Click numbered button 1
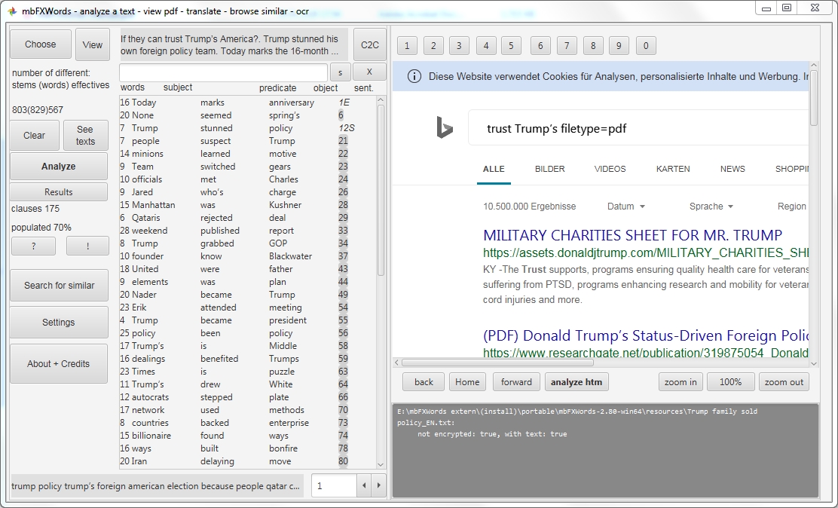This screenshot has height=508, width=838. (x=407, y=46)
